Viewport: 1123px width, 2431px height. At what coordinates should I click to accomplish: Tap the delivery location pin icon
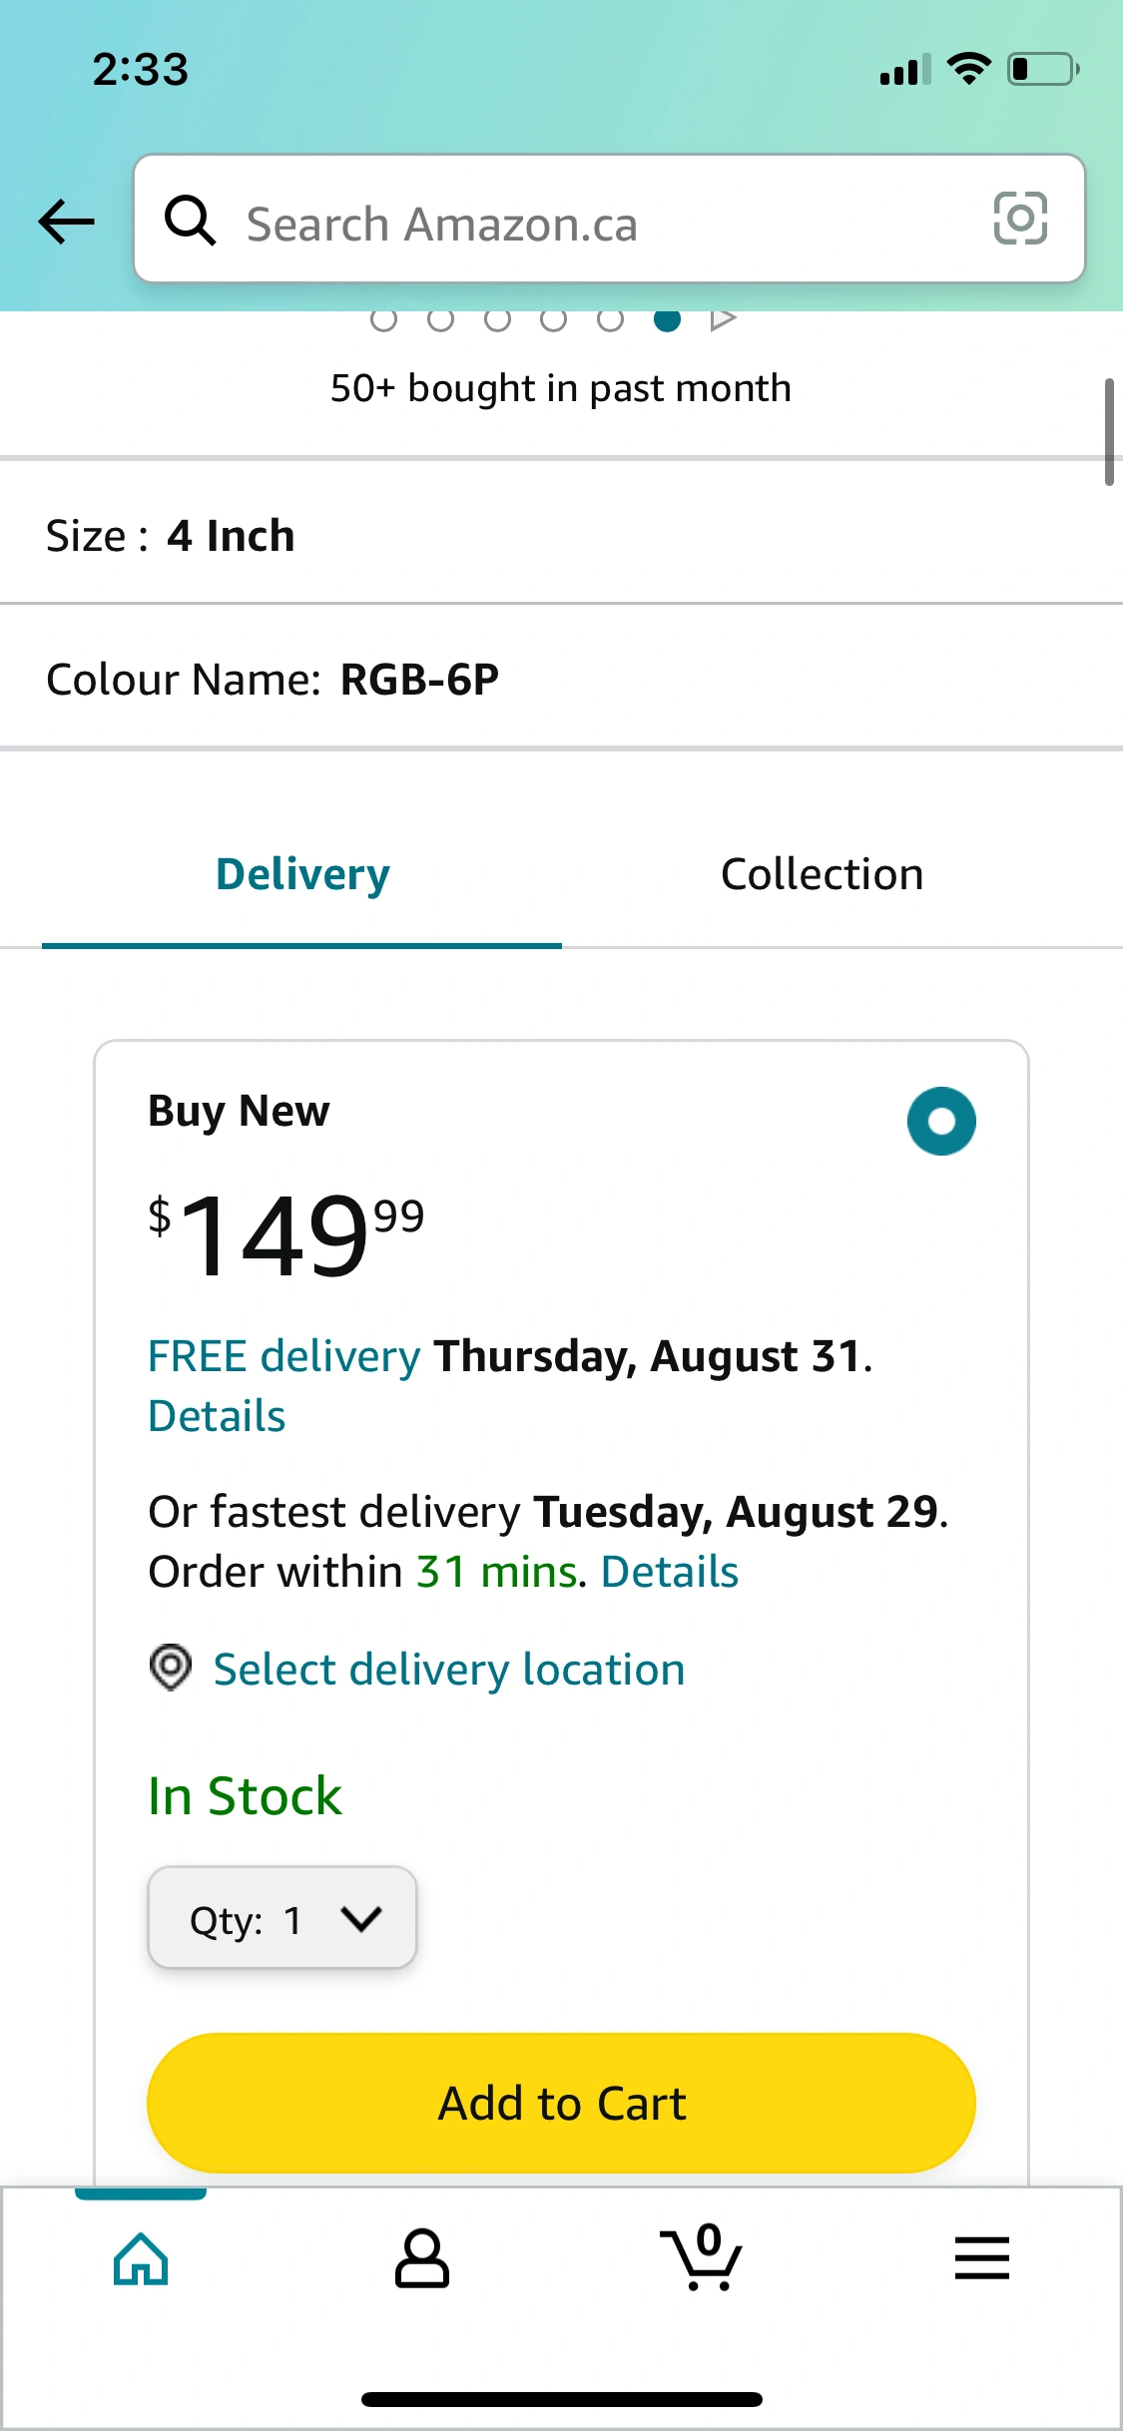[171, 1668]
